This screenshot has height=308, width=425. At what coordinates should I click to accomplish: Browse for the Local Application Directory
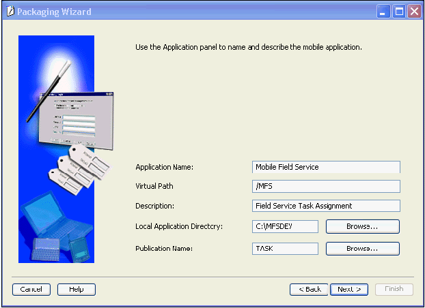[363, 226]
